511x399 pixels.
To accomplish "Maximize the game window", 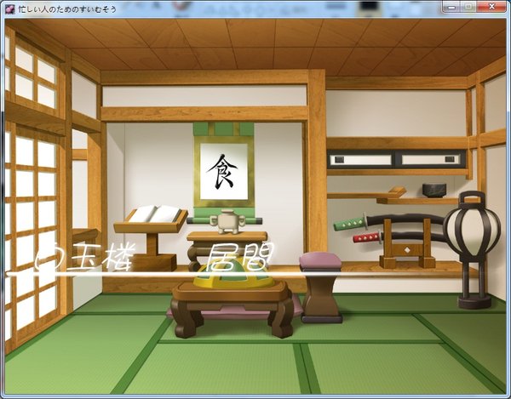I will pos(468,7).
